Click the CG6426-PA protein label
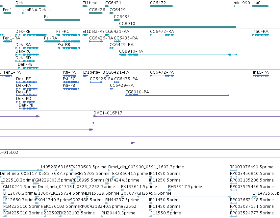This screenshot has height=218, width=280. 102,79
